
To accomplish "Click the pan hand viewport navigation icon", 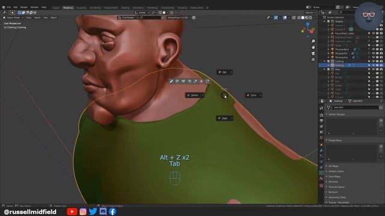I will [x=313, y=47].
